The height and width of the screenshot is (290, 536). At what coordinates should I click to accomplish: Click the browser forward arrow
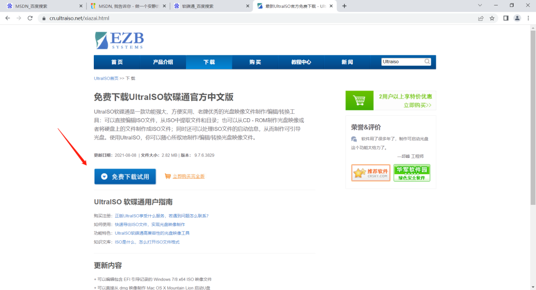pyautogui.click(x=19, y=18)
